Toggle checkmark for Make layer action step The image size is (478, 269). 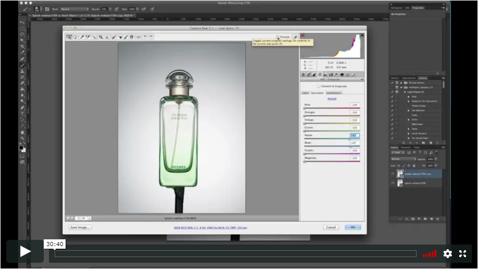392,124
